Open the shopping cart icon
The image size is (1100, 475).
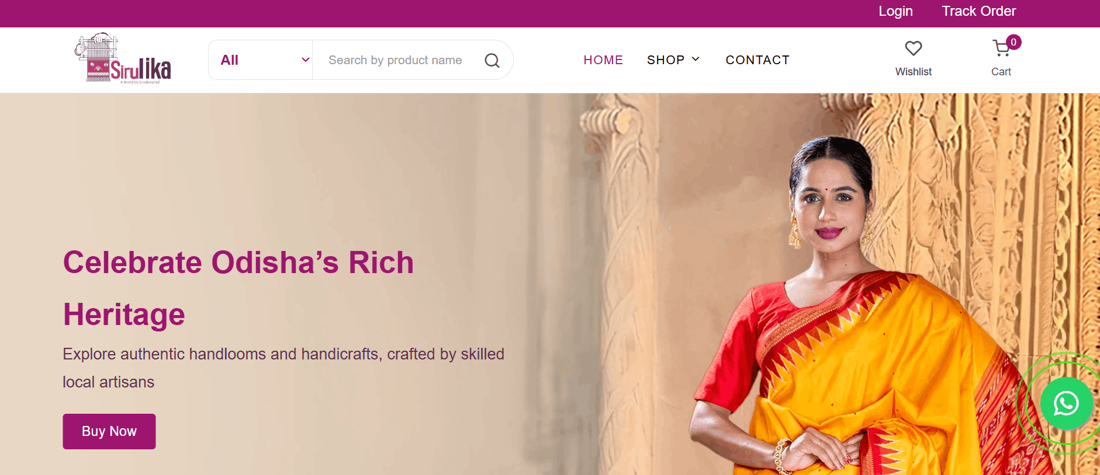coord(1001,48)
